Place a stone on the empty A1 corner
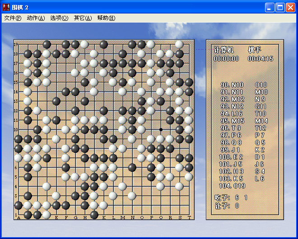Image resolution: width=298 pixels, height=239 pixels. (18, 215)
